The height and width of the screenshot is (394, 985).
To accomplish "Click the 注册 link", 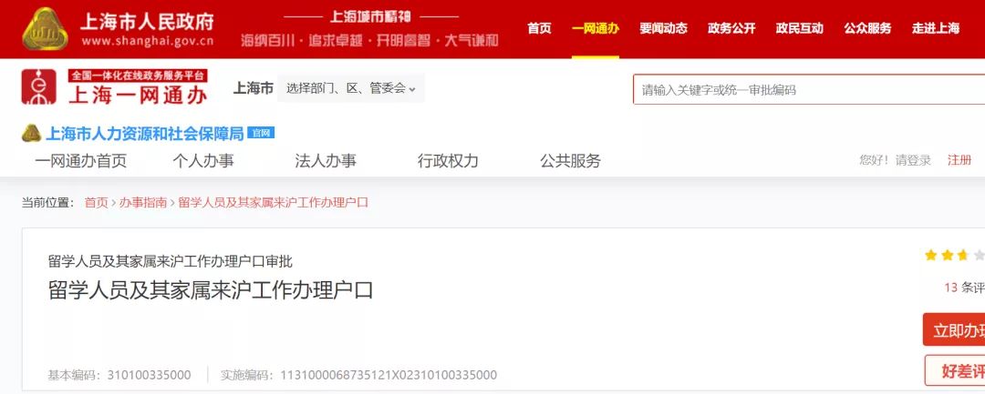I will click(959, 160).
